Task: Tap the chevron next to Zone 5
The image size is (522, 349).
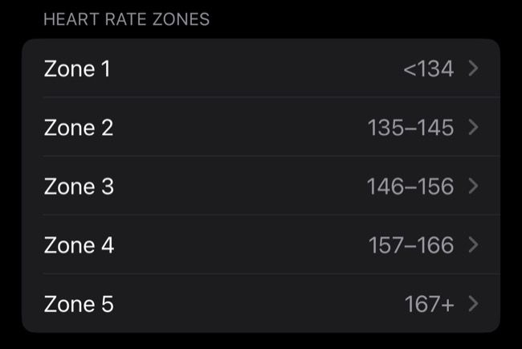Action: (473, 304)
